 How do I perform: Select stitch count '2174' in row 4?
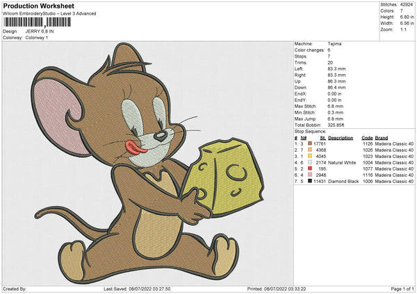coord(320,162)
